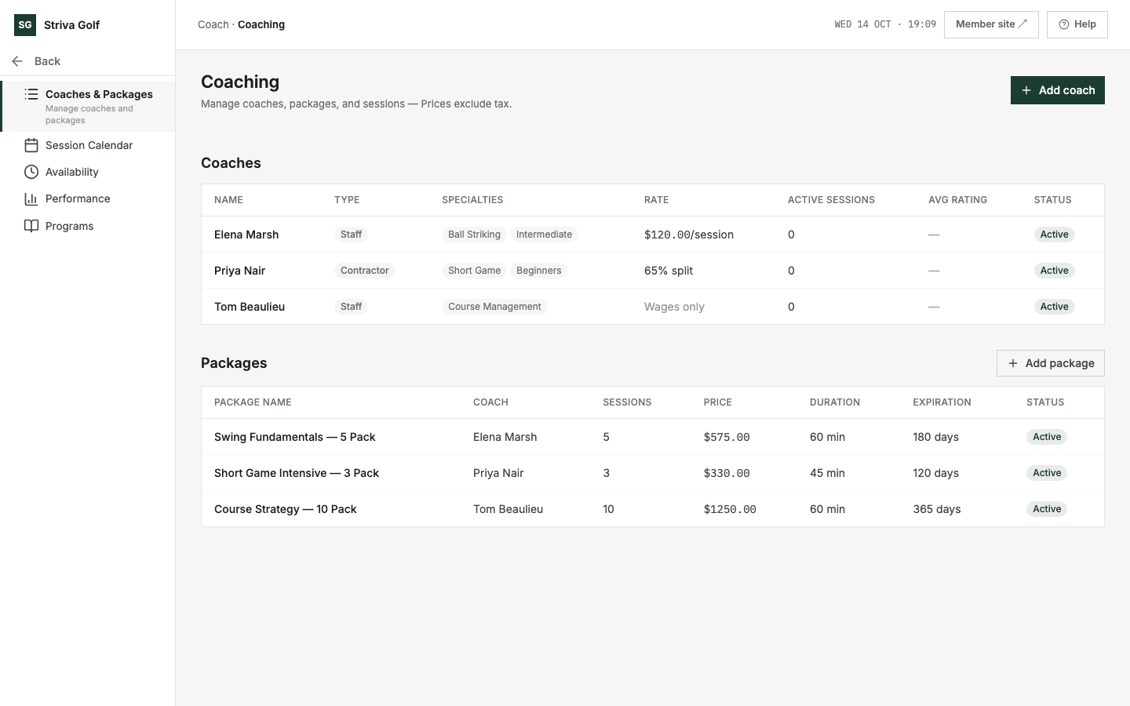Click the 65% split rate
This screenshot has width=1130, height=706.
(x=669, y=271)
